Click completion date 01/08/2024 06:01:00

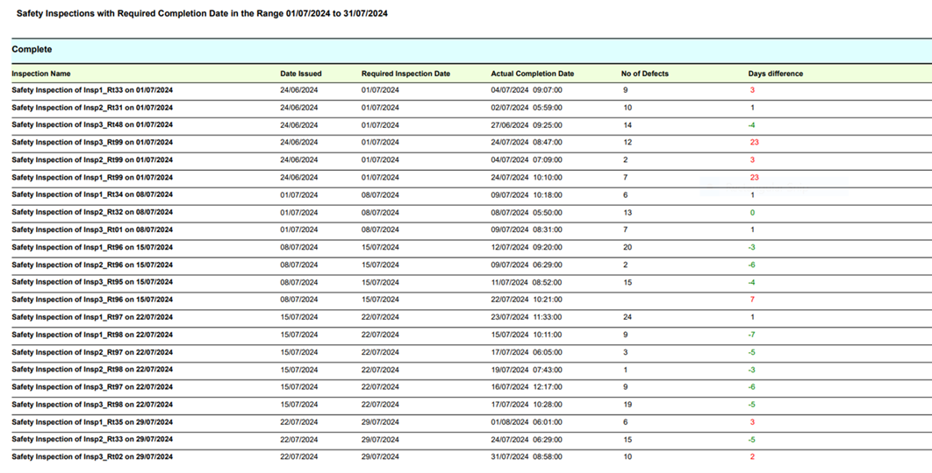527,422
